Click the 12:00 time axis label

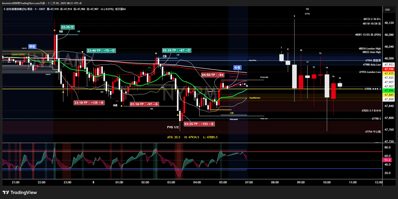[x=378, y=182]
